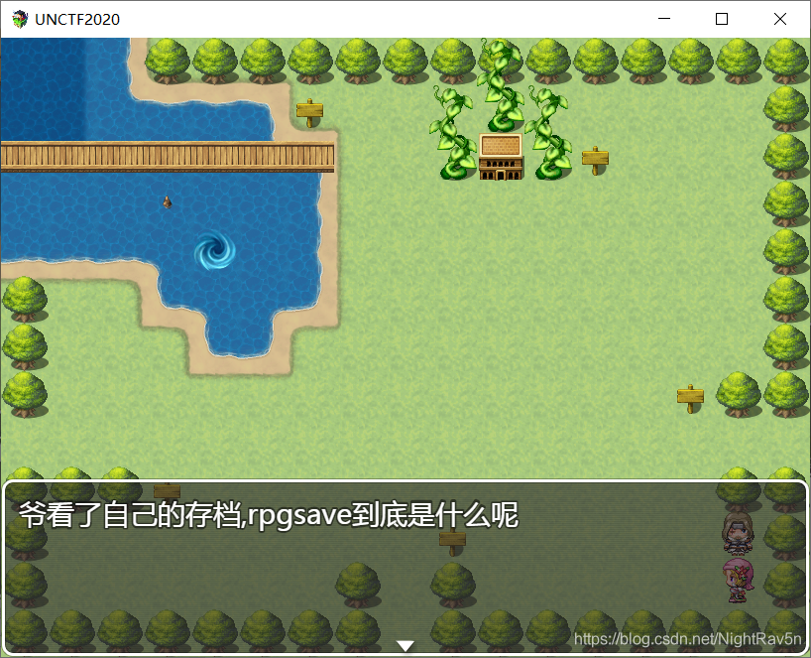Minimize the UNCTF2020 window
The height and width of the screenshot is (658, 811).
tap(664, 19)
